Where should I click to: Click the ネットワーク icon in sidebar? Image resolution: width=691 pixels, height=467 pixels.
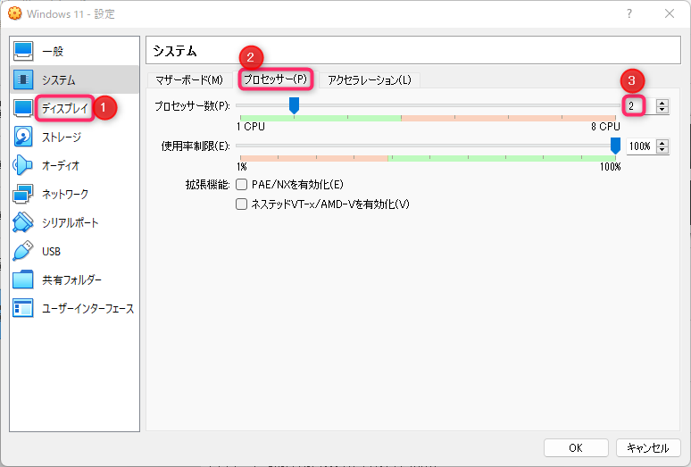point(23,194)
